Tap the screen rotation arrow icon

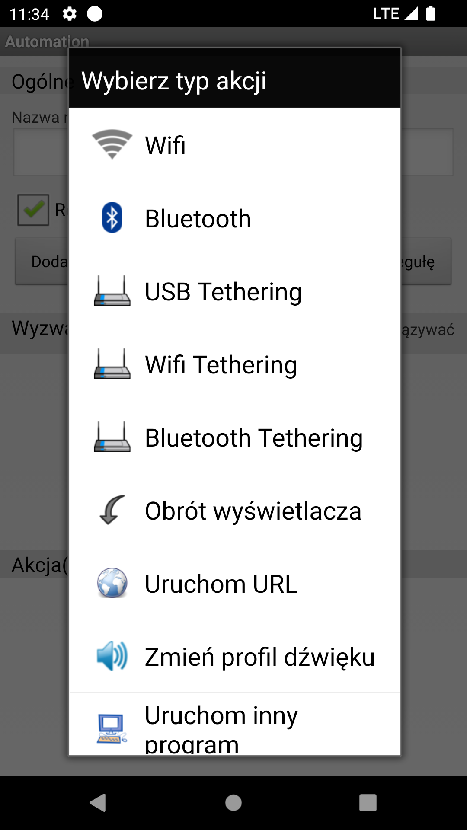tap(112, 510)
